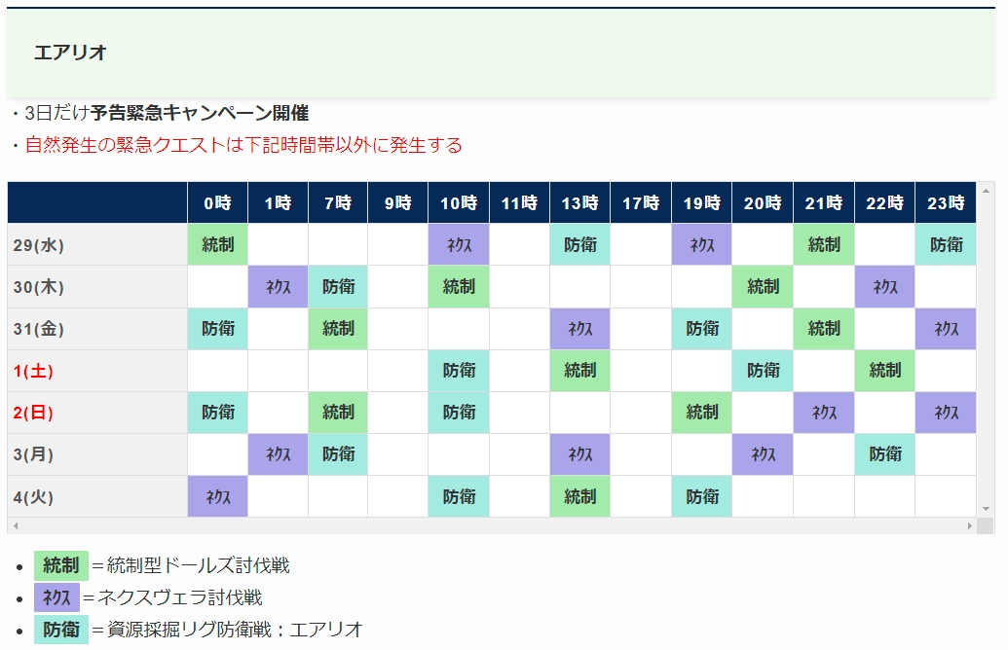Click the 1時 column header

[x=278, y=203]
